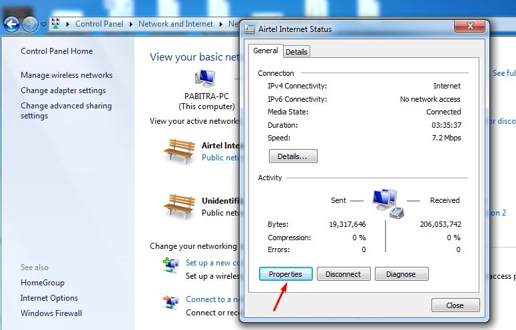Open Change adapter settings link
This screenshot has width=516, height=330.
click(63, 90)
